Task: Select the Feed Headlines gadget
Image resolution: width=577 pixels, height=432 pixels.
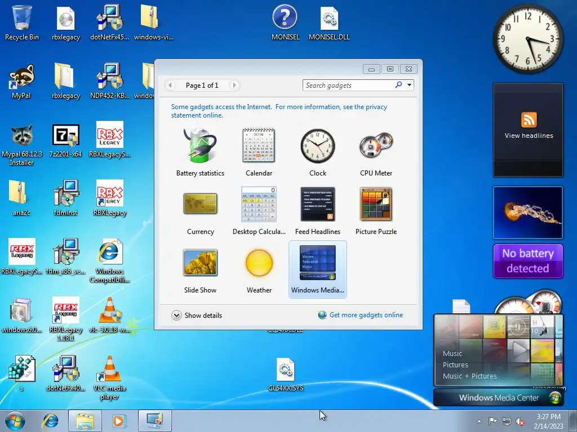Action: point(318,211)
